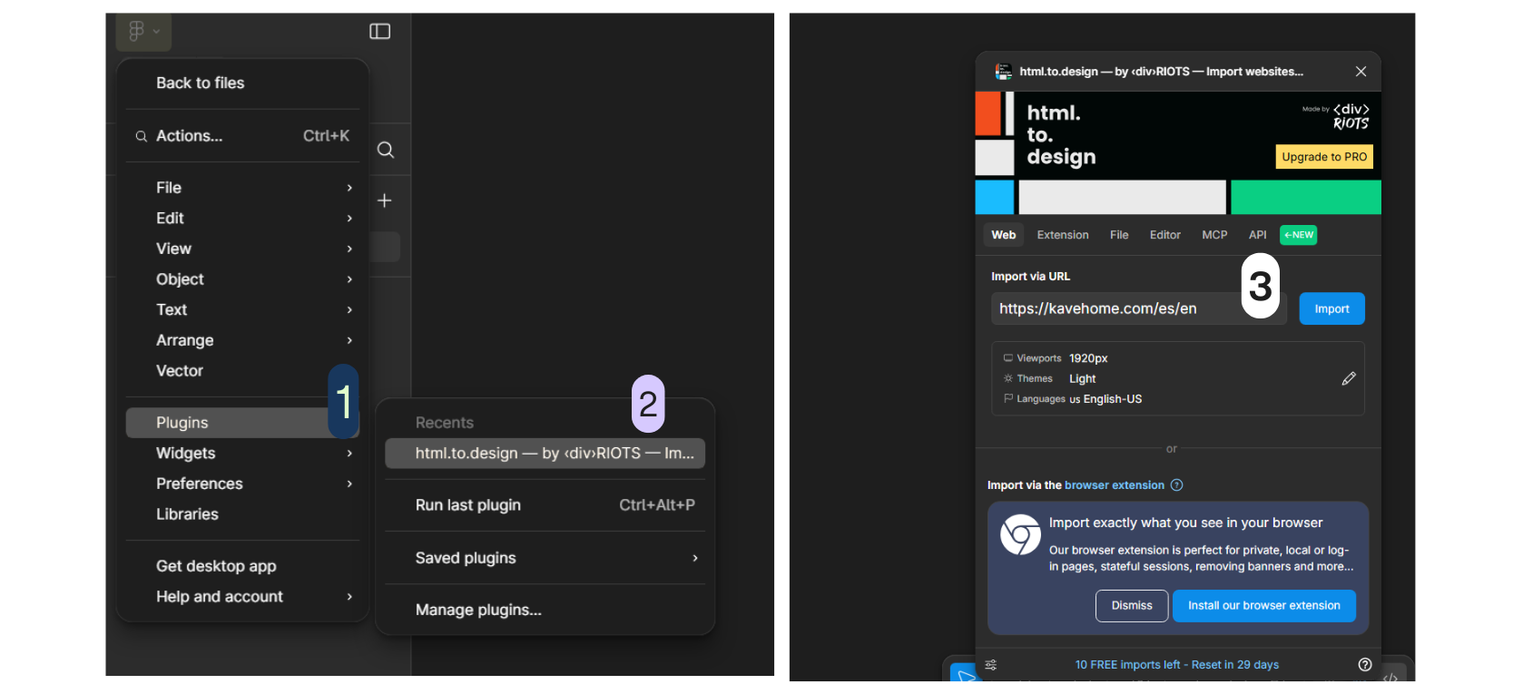Expand the Text submenu

(242, 310)
